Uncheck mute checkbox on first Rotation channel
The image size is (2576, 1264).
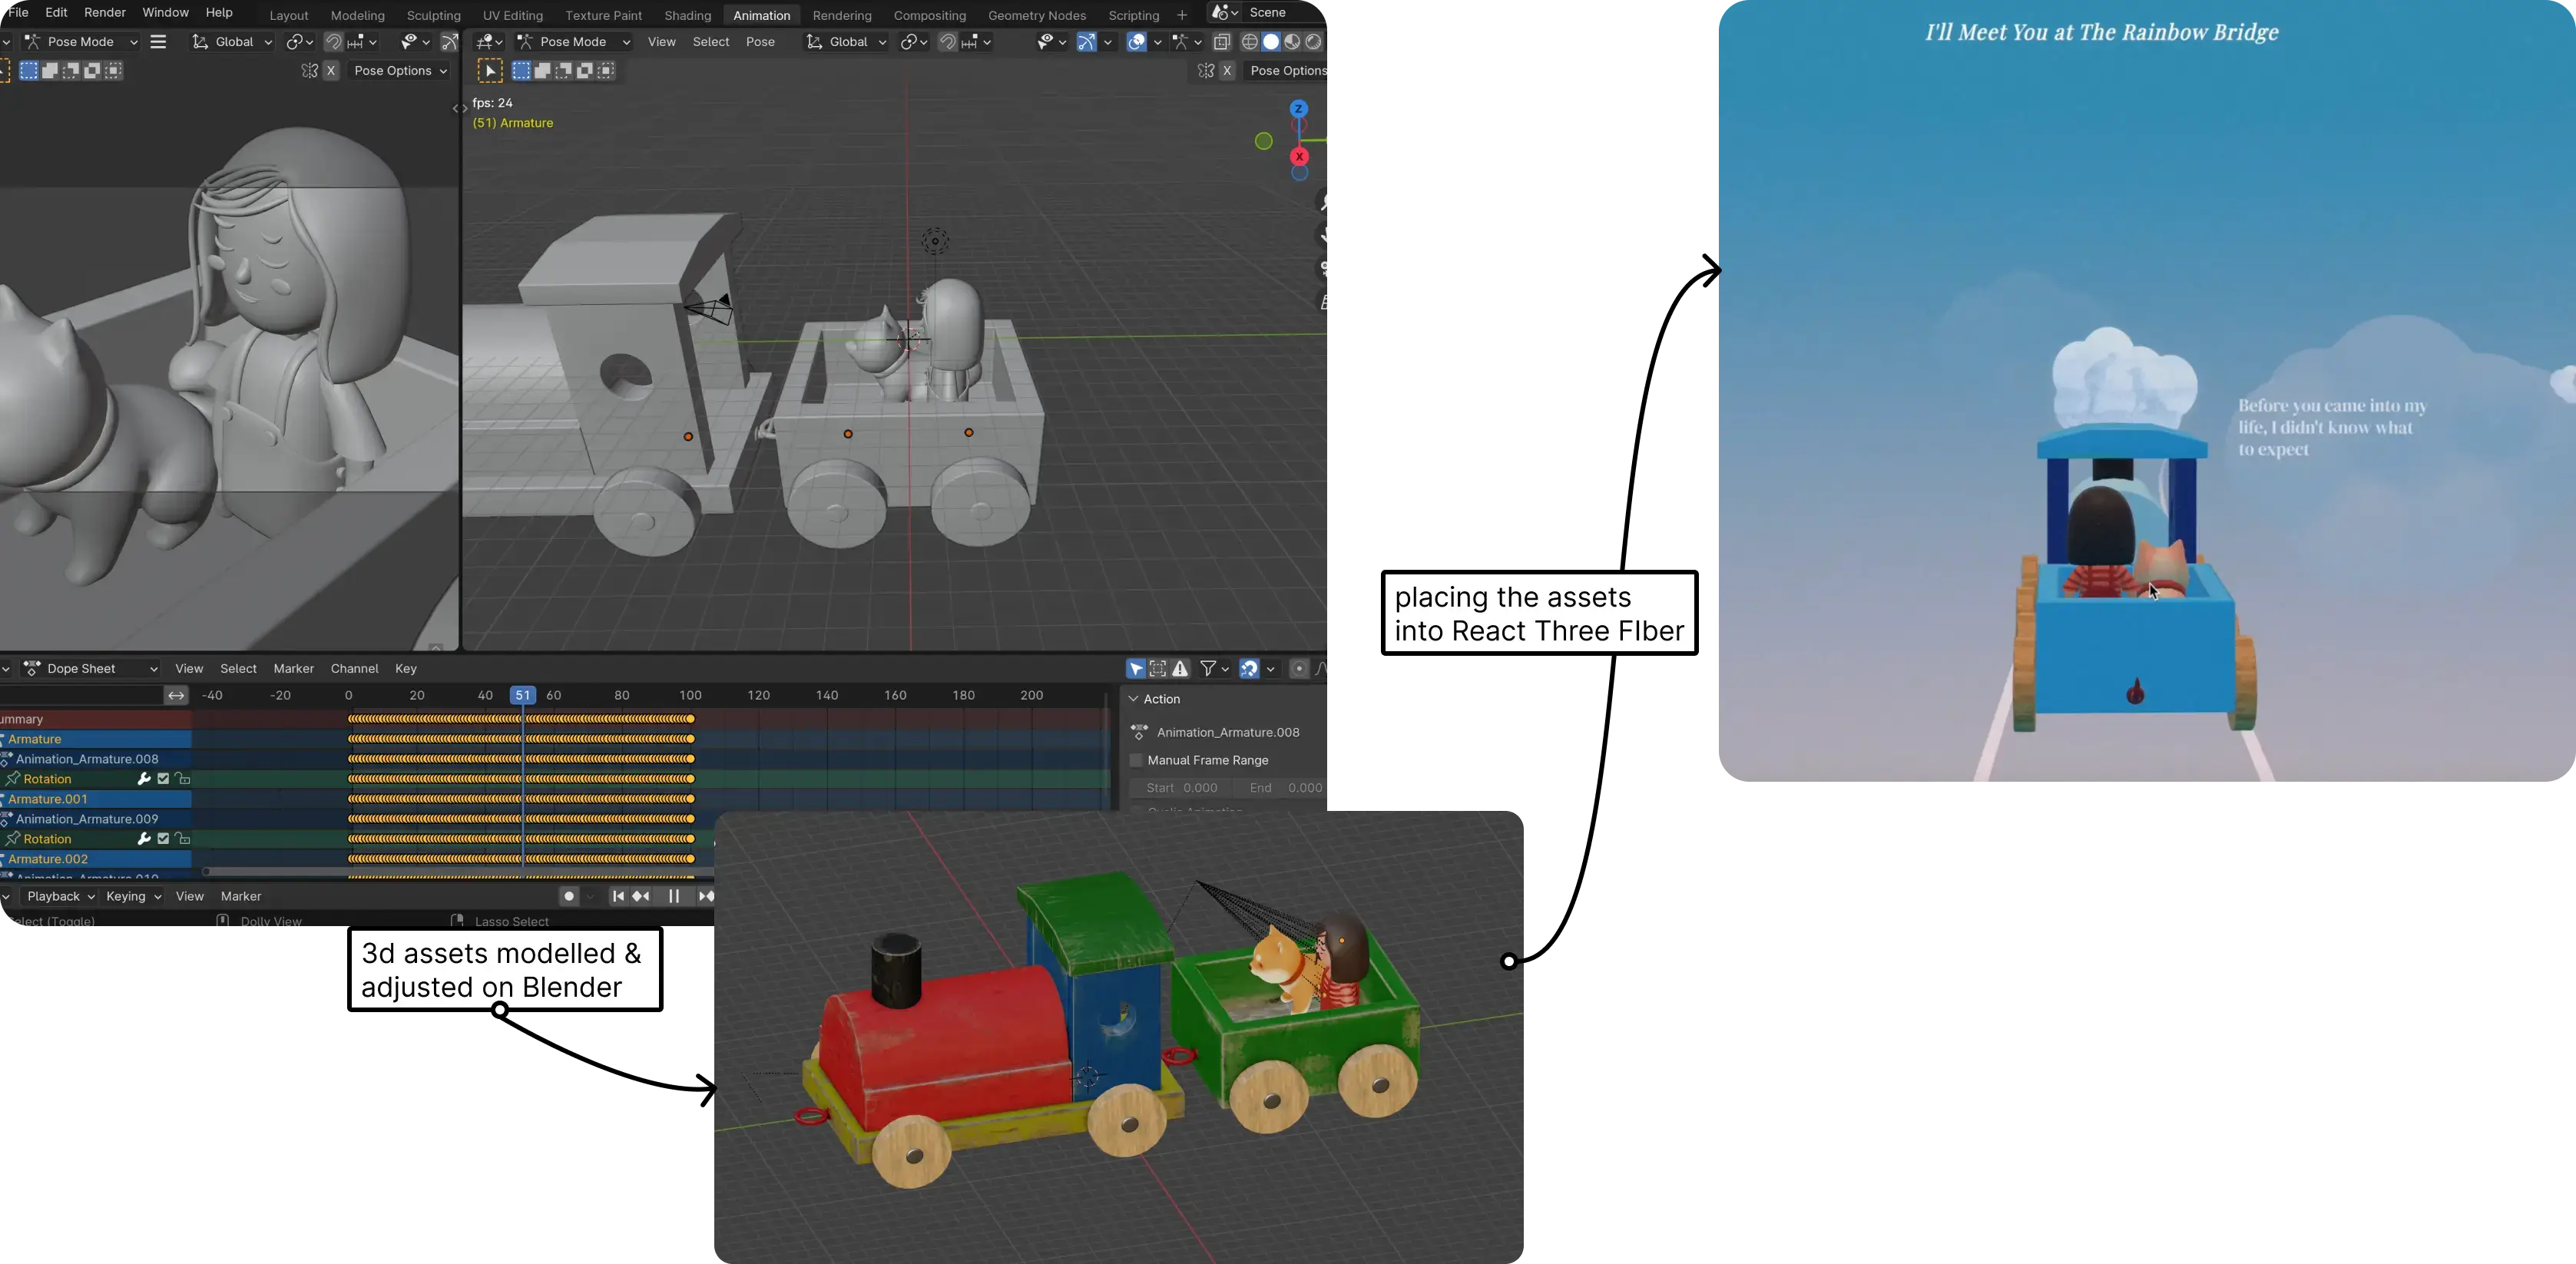tap(164, 779)
